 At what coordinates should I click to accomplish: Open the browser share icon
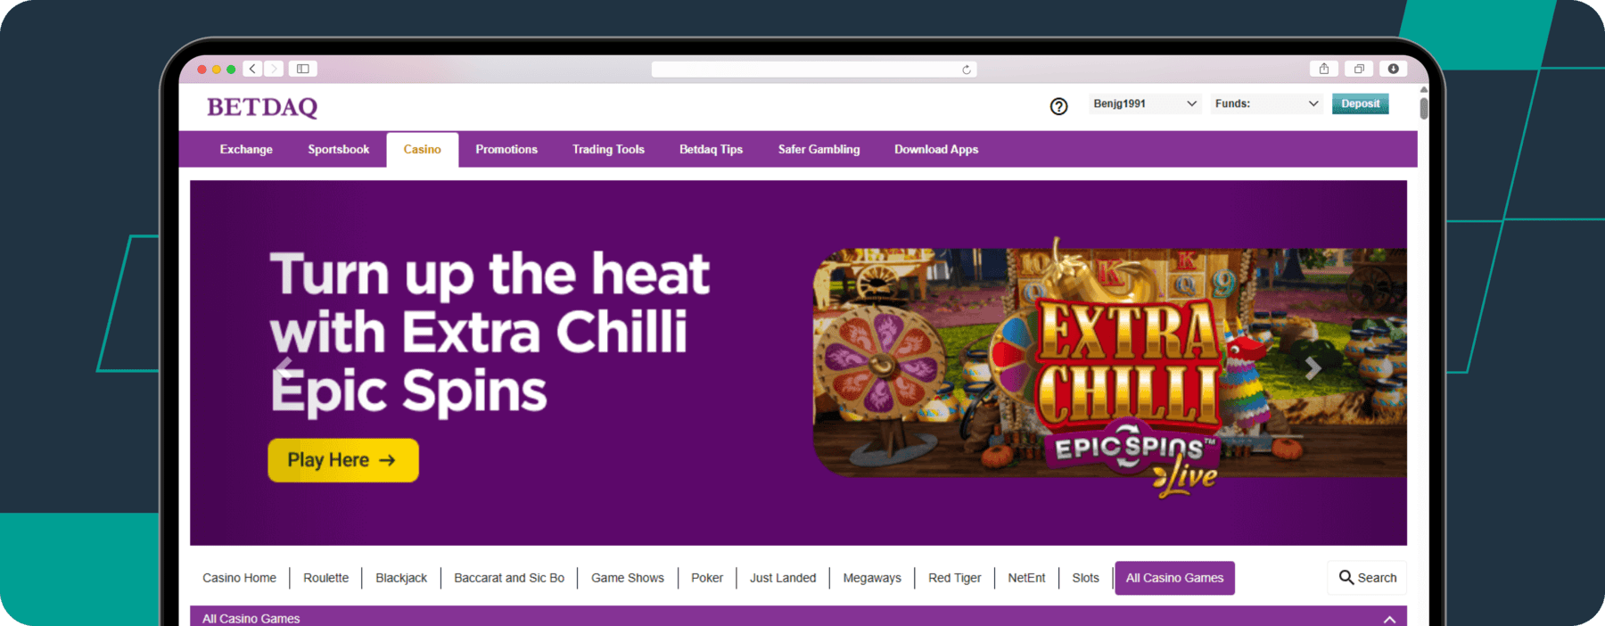coord(1324,69)
